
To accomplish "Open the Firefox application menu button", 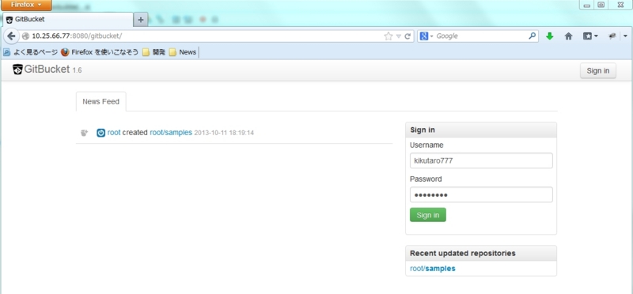I will 26,5.
